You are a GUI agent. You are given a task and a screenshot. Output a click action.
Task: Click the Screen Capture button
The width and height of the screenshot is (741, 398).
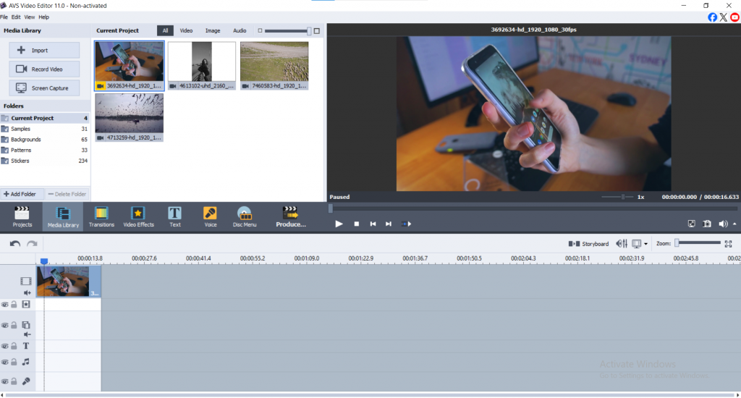45,88
